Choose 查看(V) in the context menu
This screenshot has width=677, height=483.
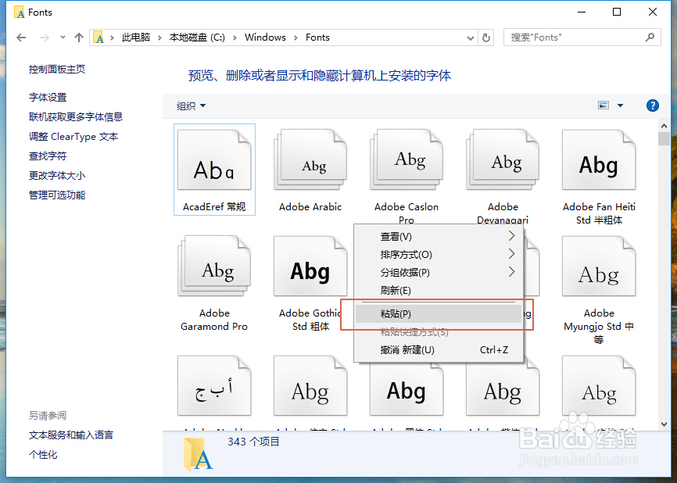point(439,237)
